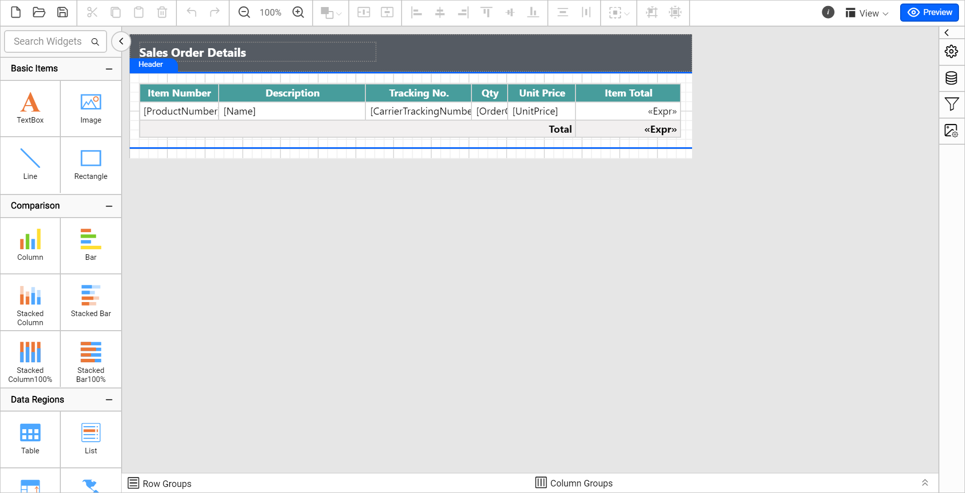Viewport: 965px width, 493px height.
Task: Undo the last action
Action: coord(191,13)
